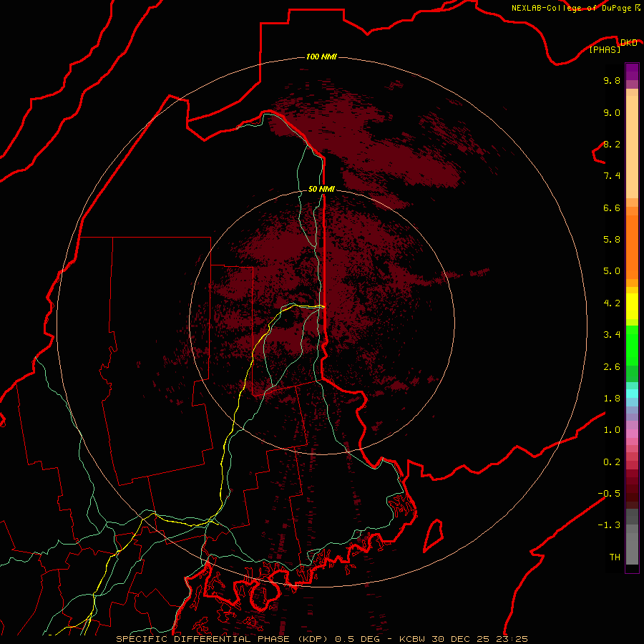Click the pale peach segment of color bar

[632, 147]
